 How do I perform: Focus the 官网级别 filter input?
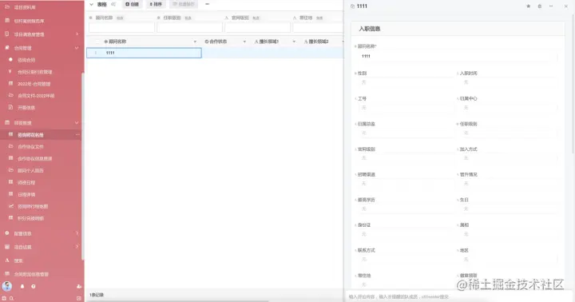[x=257, y=27]
